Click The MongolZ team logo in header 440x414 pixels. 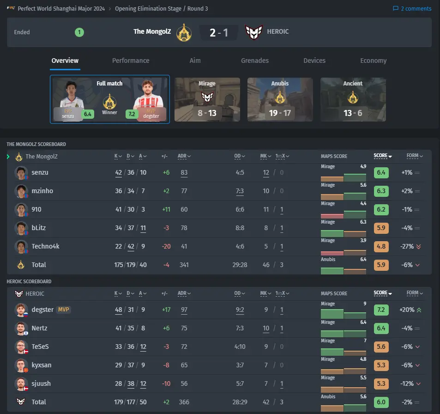tap(184, 32)
